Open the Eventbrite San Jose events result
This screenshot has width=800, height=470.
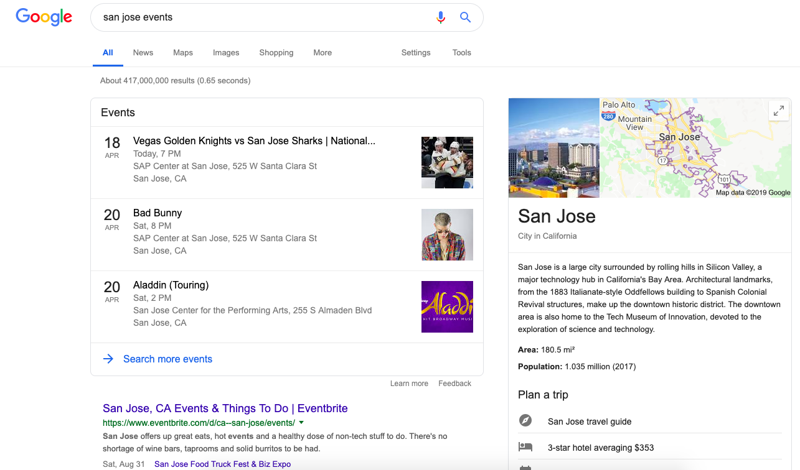(x=225, y=408)
